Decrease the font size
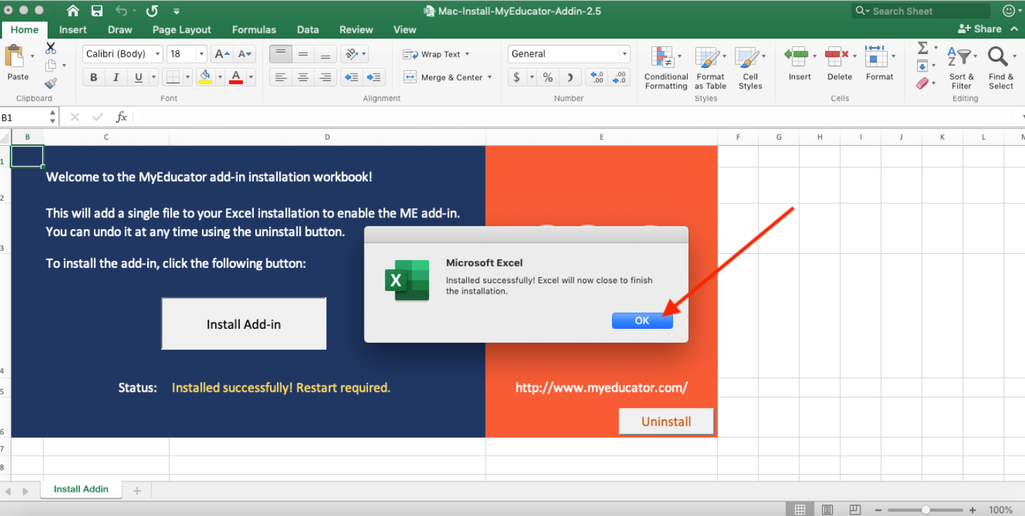The height and width of the screenshot is (516, 1025). [245, 54]
